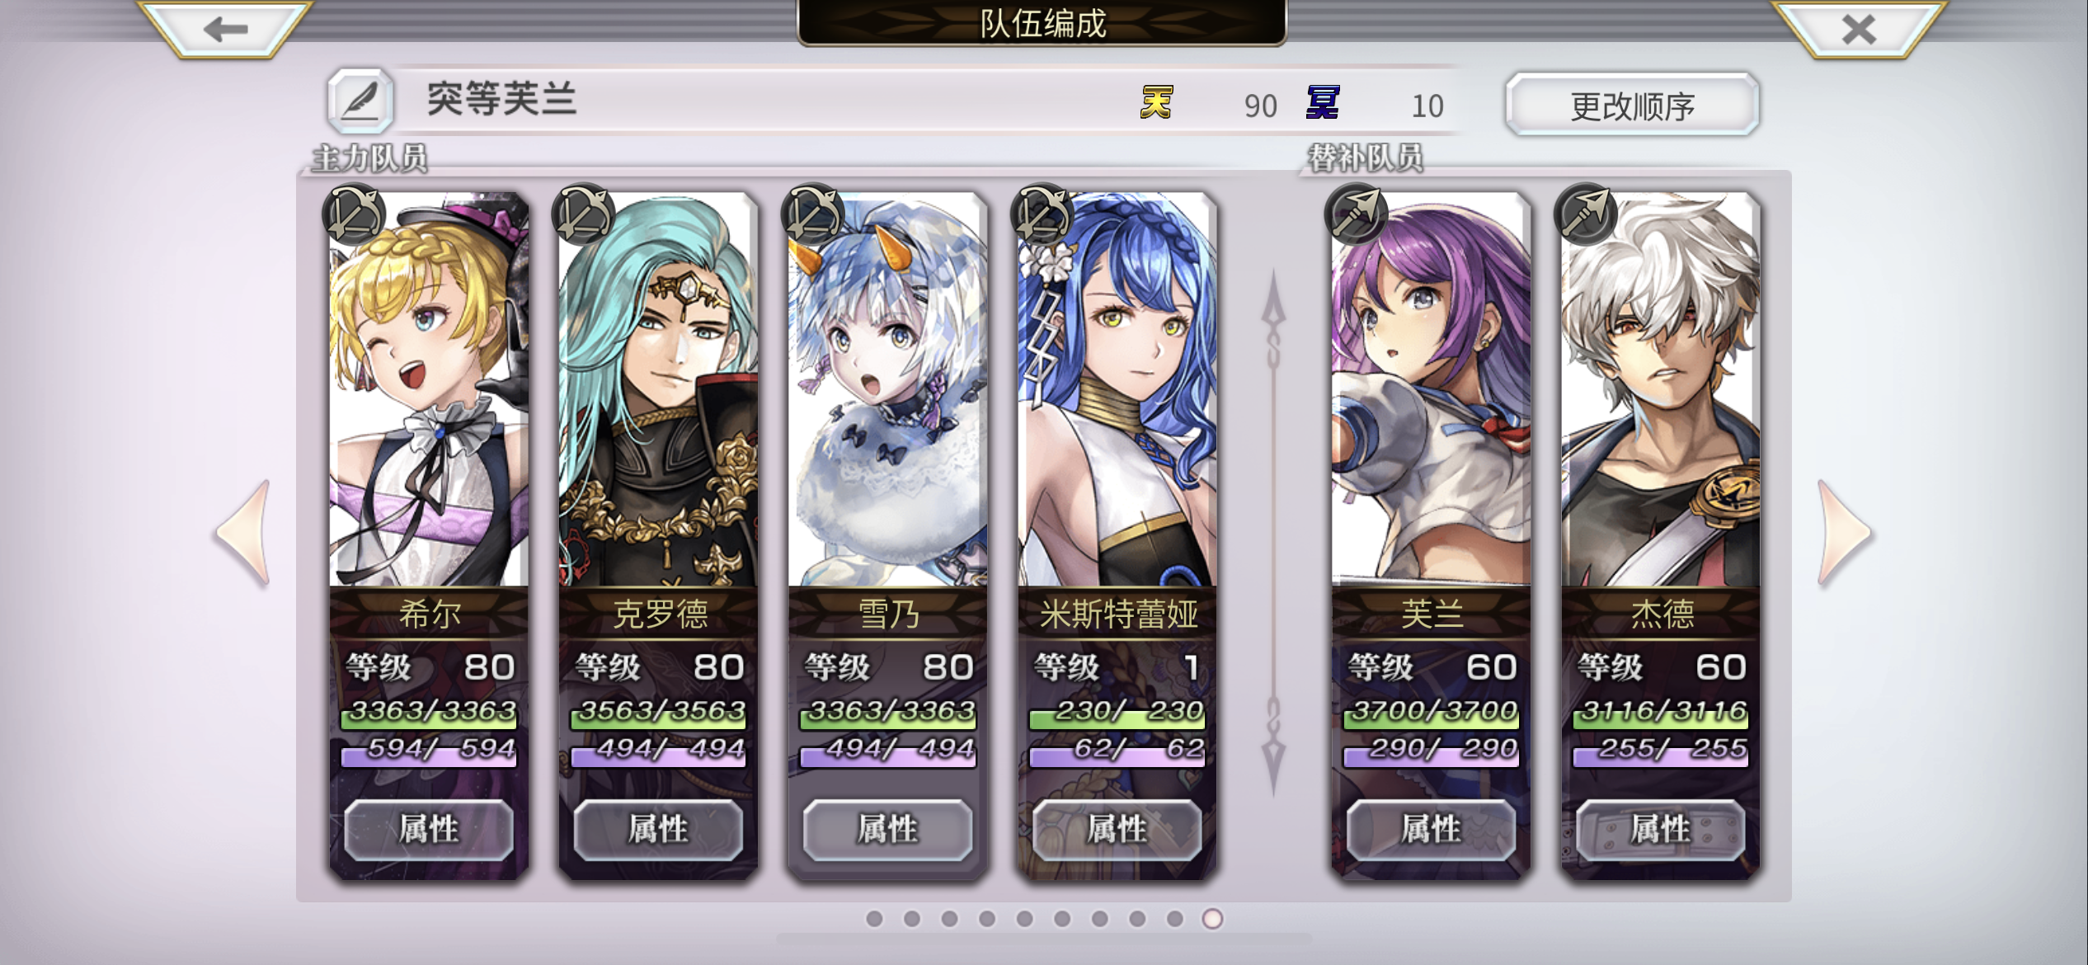Click the back arrow button
The image size is (2088, 965).
225,29
